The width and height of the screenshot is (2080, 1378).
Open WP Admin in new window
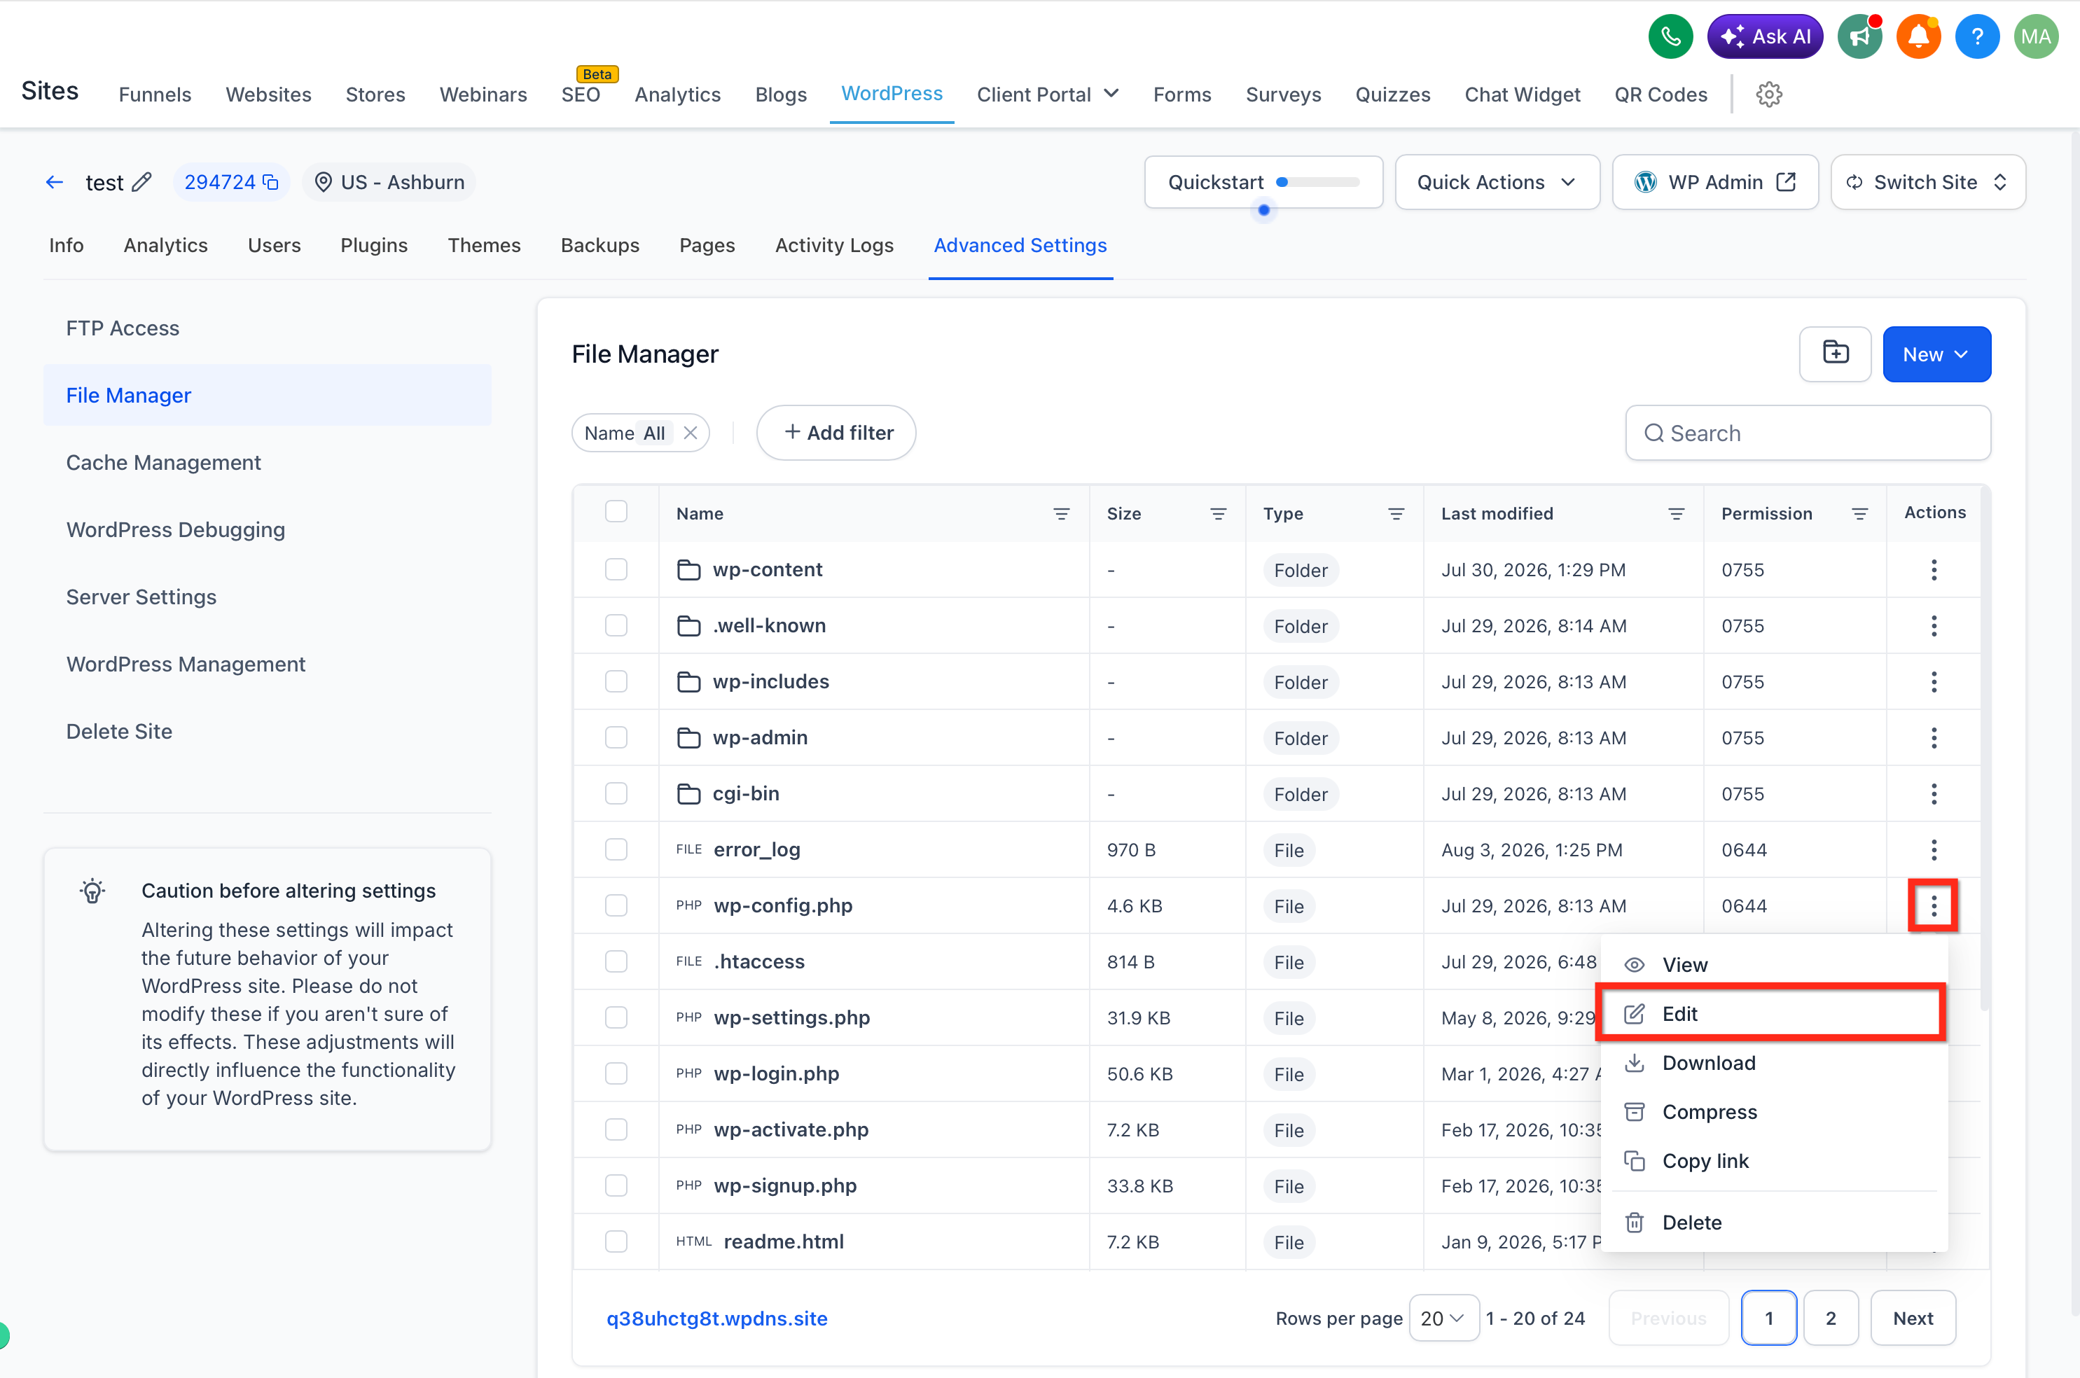pos(1714,182)
